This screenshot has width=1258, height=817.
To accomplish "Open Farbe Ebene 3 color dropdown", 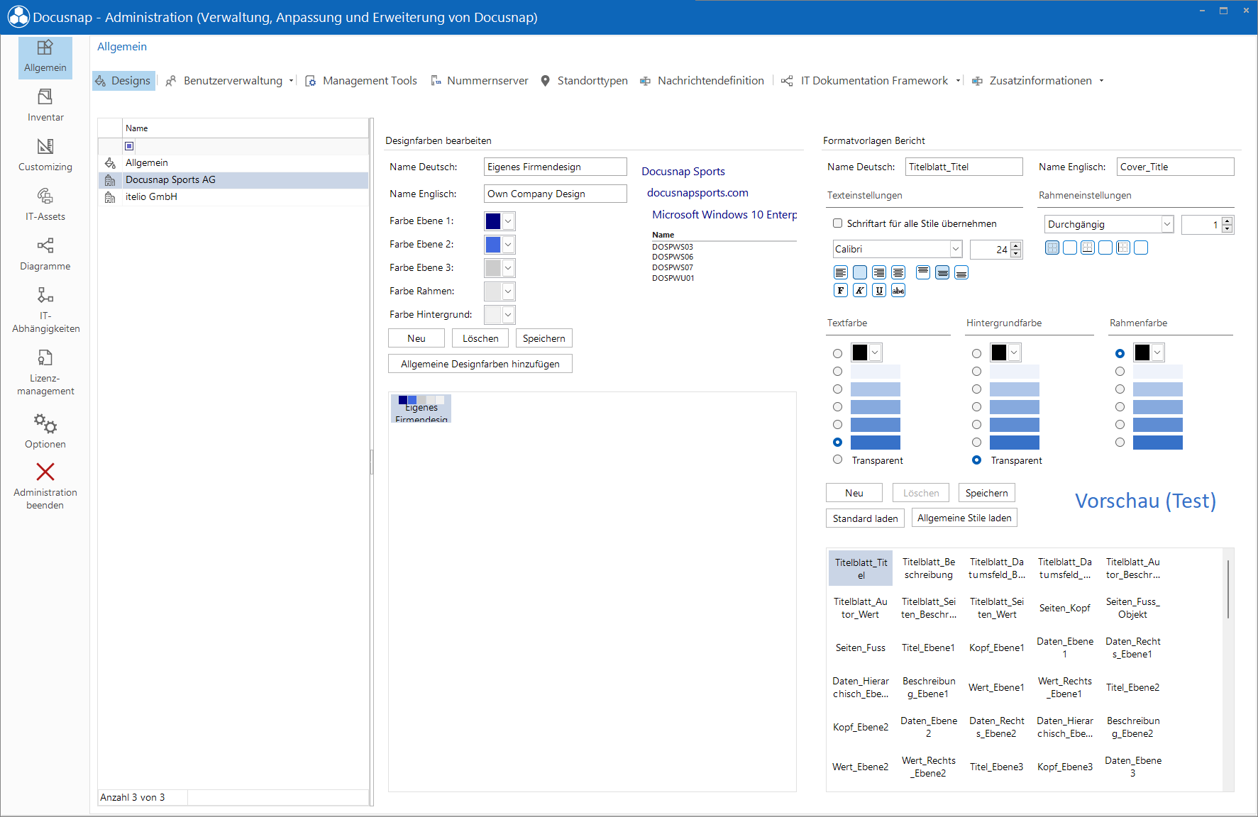I will tap(508, 268).
